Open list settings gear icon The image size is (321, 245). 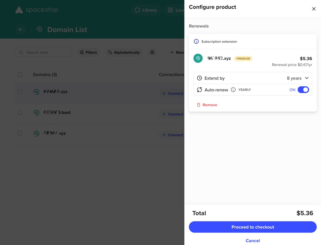coord(152,52)
